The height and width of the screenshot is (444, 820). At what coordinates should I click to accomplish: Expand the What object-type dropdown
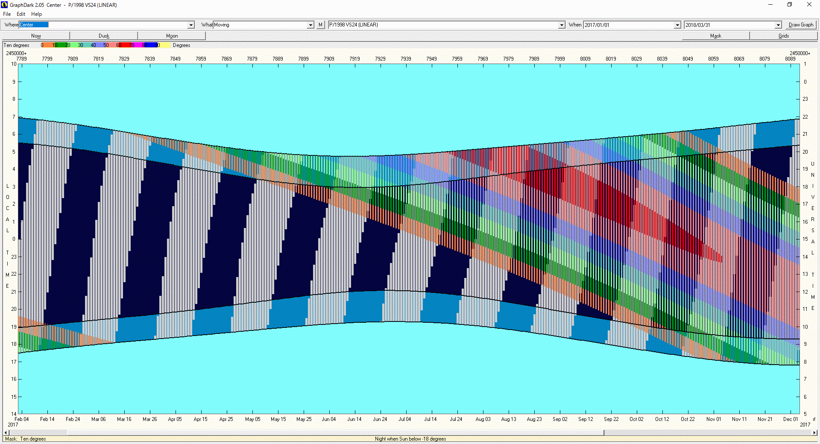pyautogui.click(x=311, y=25)
